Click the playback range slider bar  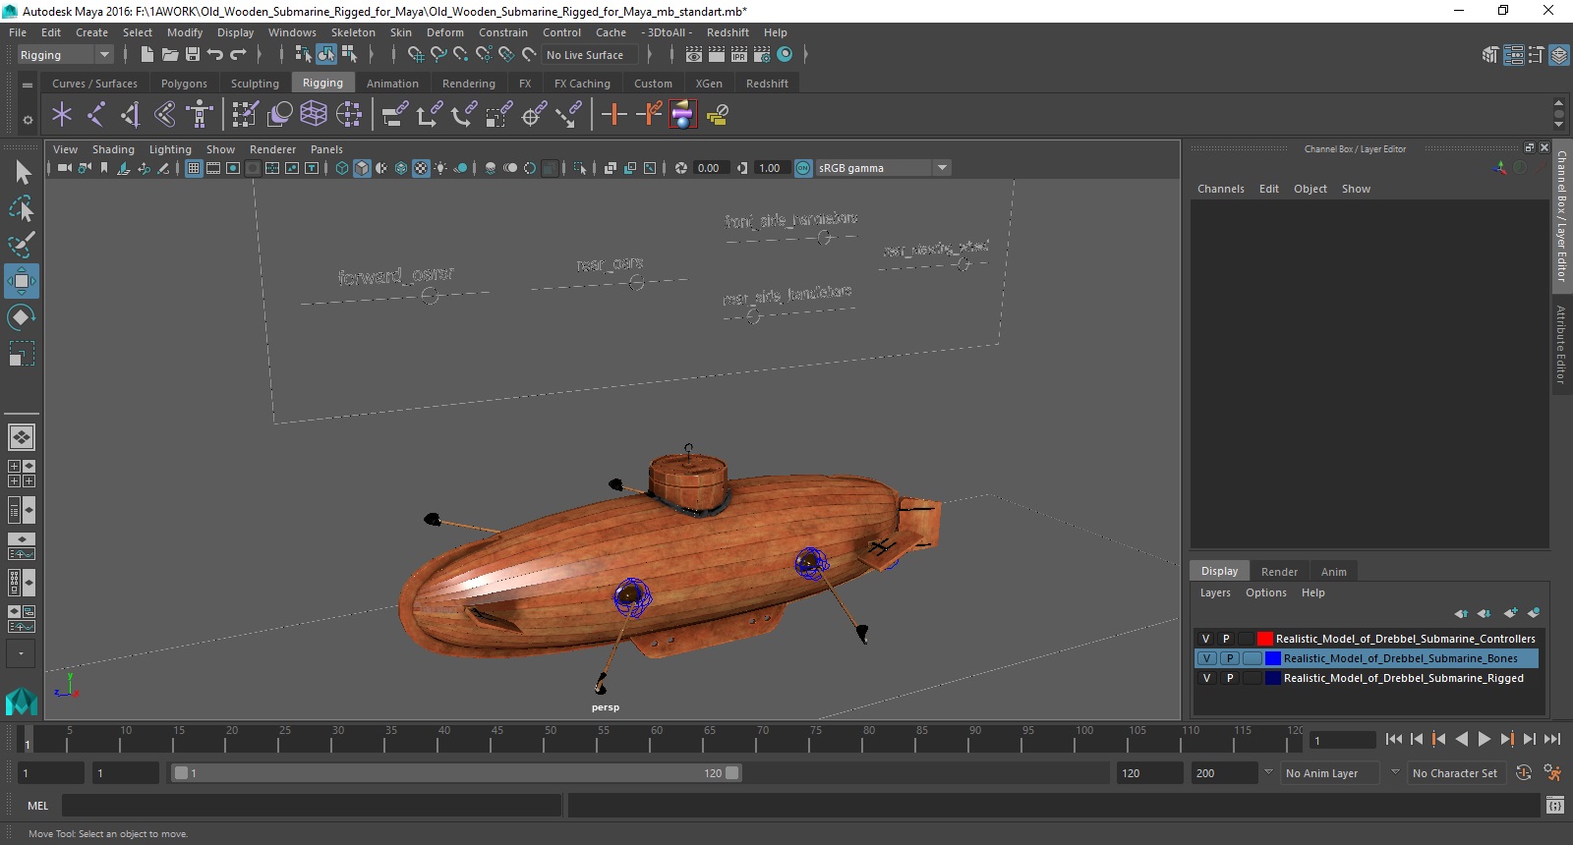pyautogui.click(x=457, y=773)
